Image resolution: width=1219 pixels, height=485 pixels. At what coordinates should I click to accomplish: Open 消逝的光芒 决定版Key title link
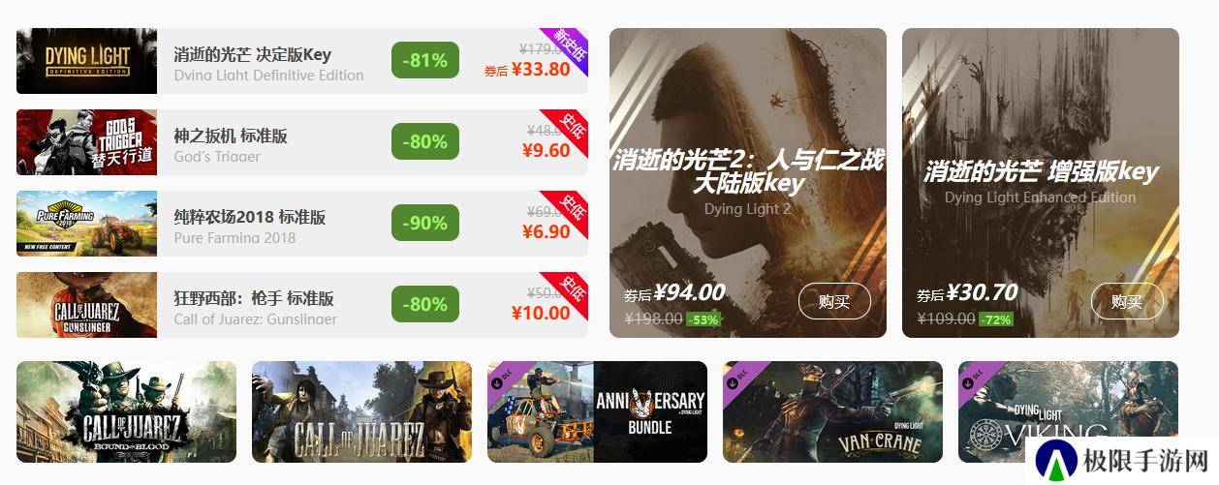252,55
